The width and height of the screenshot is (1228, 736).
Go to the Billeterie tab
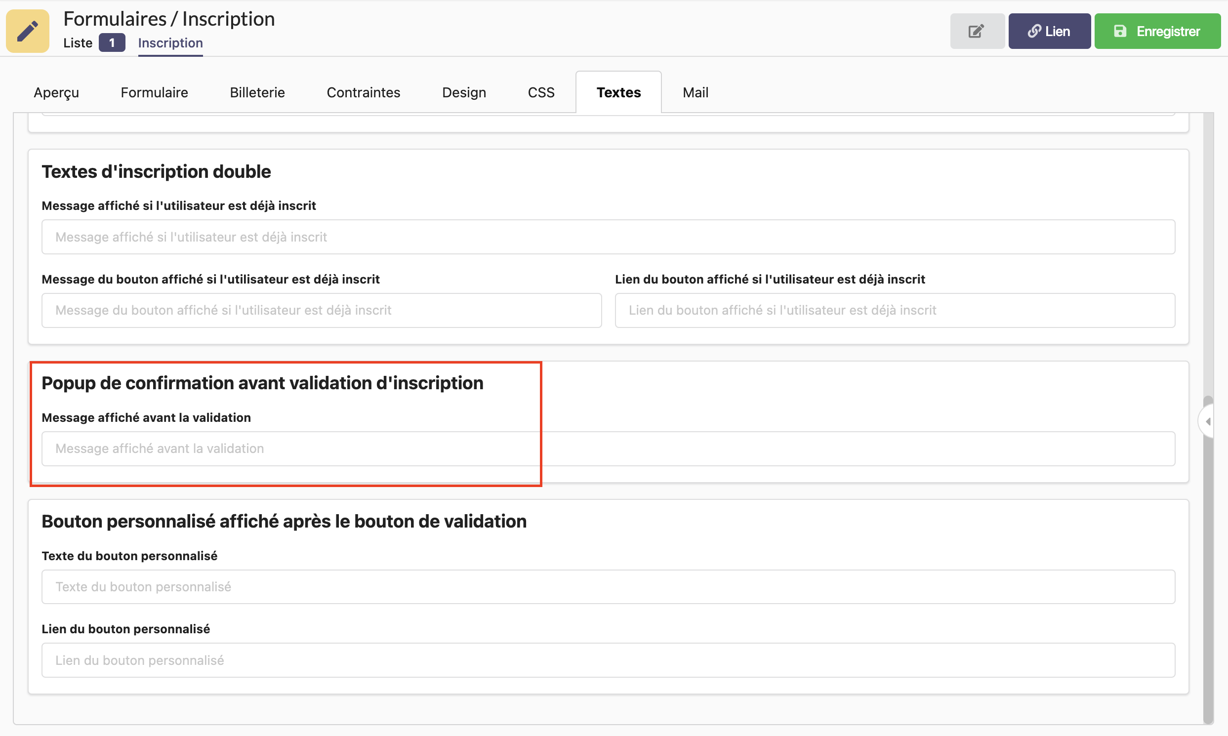coord(257,92)
